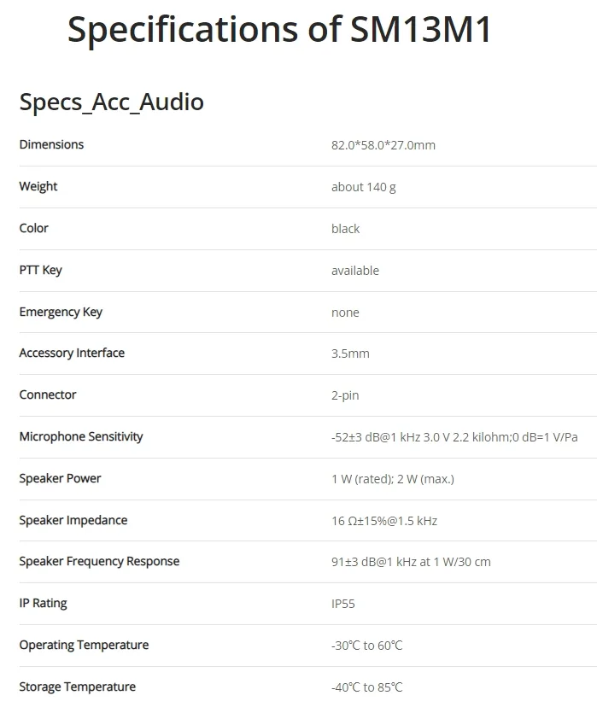
Task: Select the 3.5mm interface value
Action: pyautogui.click(x=350, y=354)
